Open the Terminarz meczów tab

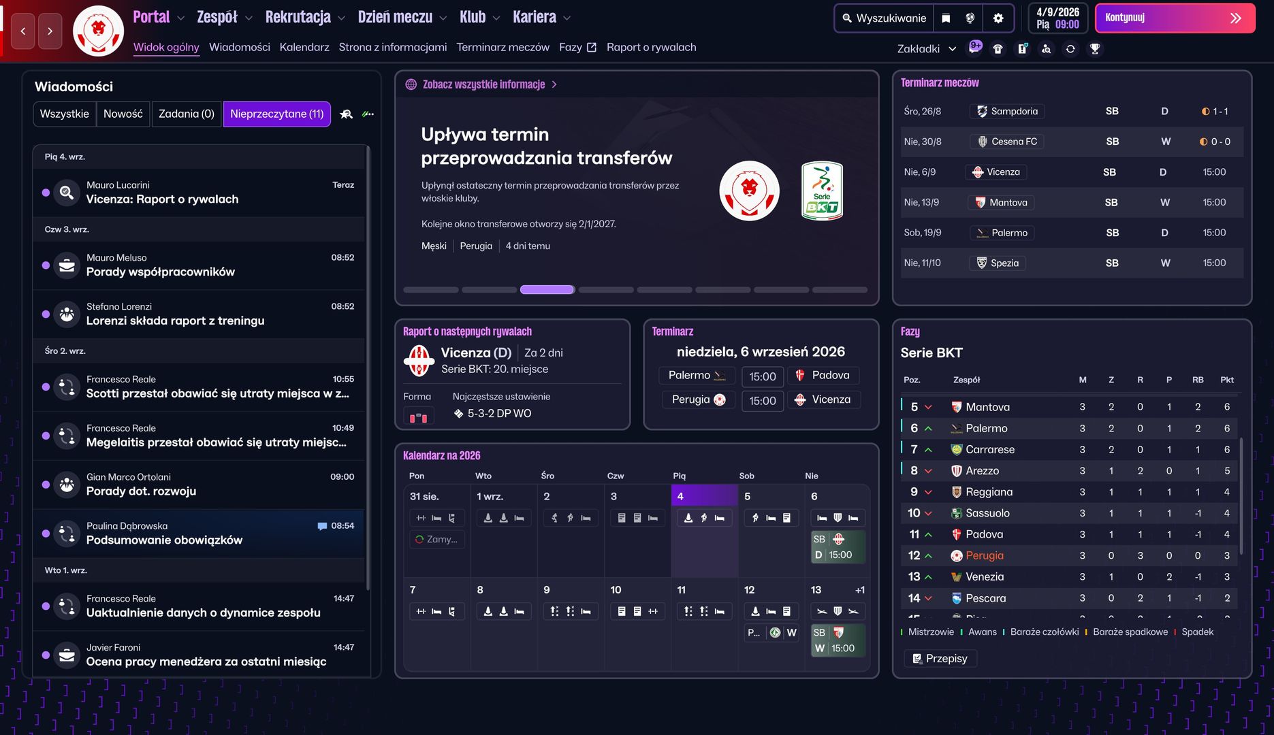pos(503,48)
